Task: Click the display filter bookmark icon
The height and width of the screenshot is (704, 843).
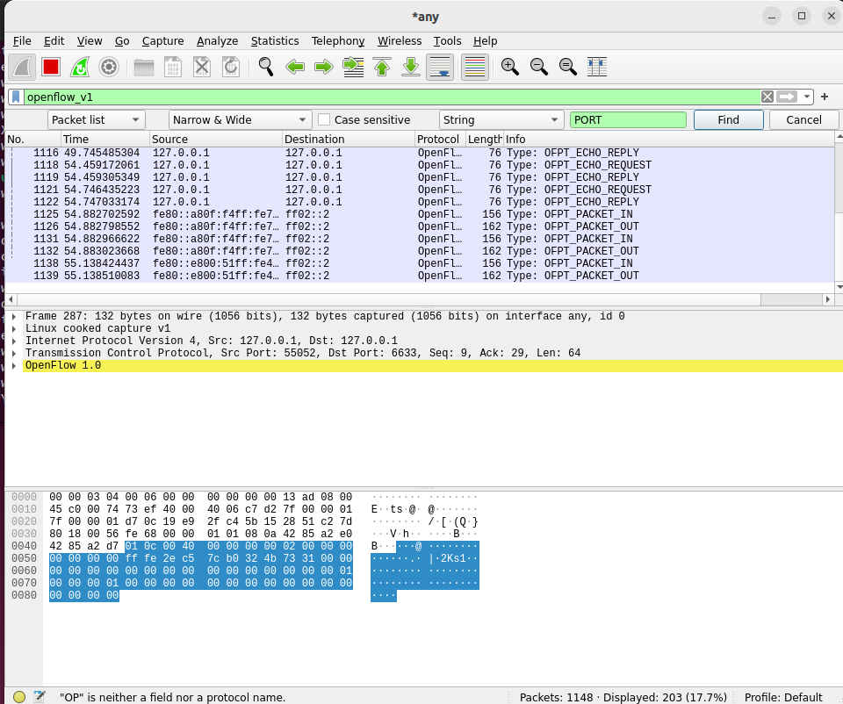Action: coord(16,97)
